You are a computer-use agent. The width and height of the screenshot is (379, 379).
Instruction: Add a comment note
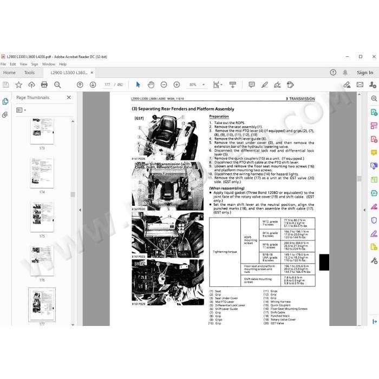click(252, 84)
